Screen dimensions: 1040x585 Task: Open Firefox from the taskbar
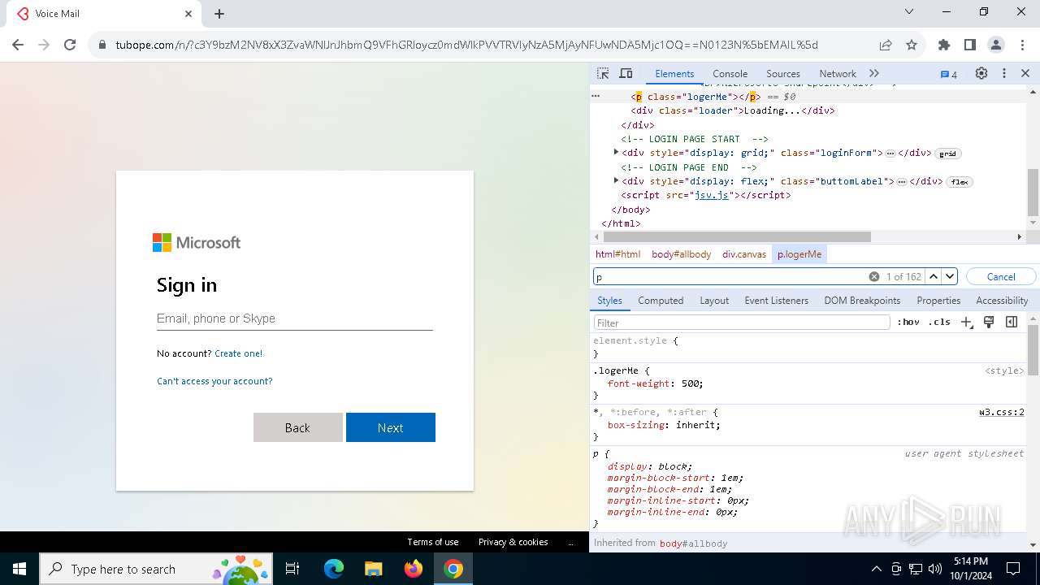point(414,569)
